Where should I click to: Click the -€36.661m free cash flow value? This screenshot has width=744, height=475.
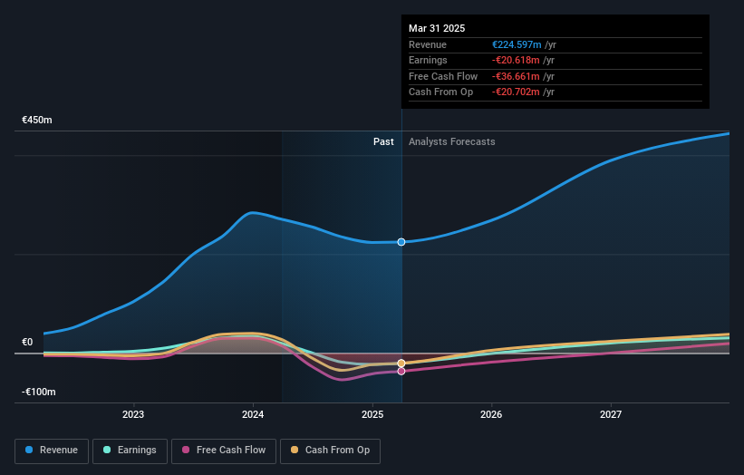516,76
